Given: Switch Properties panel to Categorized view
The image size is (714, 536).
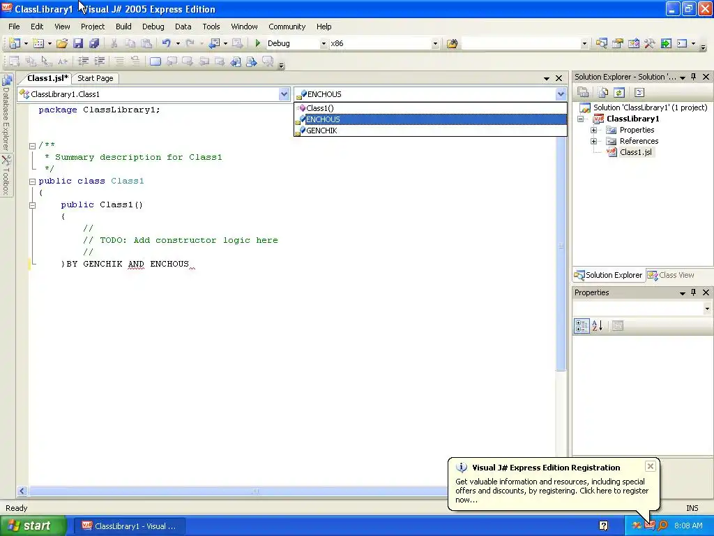Looking at the screenshot, I should tap(582, 326).
